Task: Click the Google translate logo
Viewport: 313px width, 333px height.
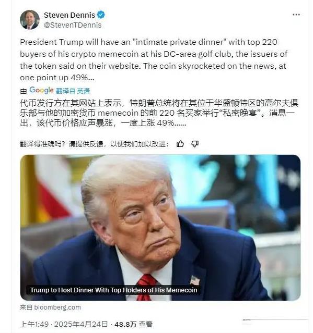Action: pyautogui.click(x=41, y=91)
